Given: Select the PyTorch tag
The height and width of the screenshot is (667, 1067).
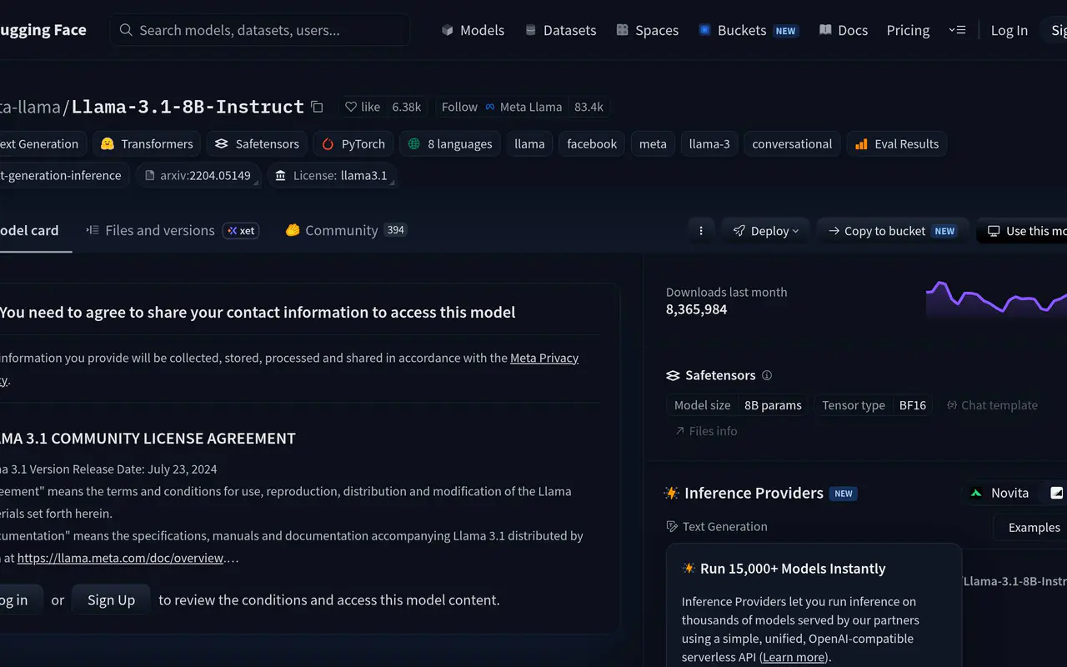Looking at the screenshot, I should click(x=353, y=143).
